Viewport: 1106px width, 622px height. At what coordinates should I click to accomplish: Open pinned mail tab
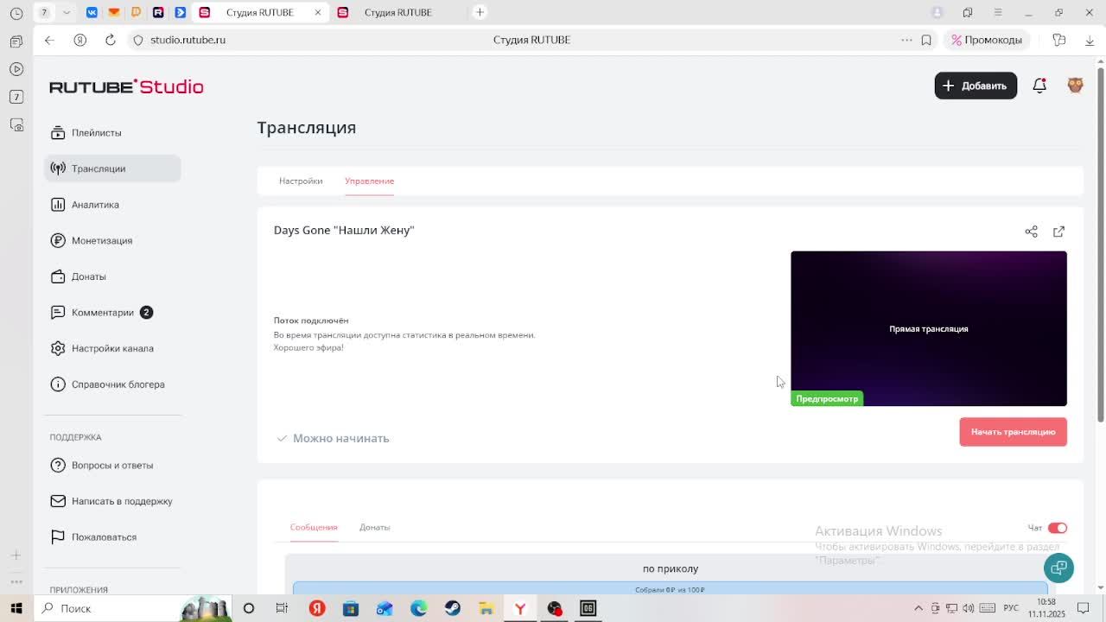113,12
